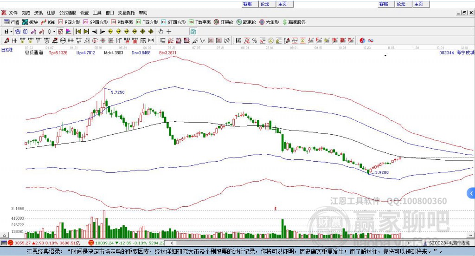Launch the 江恩轮 Gann wheel

pyautogui.click(x=224, y=22)
